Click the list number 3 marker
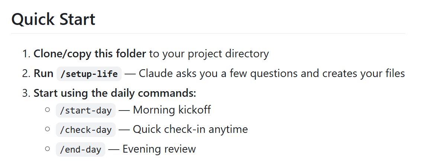Screen dimensions: 423x166 26,93
